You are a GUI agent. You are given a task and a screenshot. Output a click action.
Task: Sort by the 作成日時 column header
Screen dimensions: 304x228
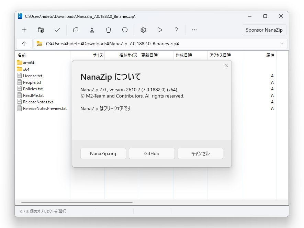click(191, 55)
